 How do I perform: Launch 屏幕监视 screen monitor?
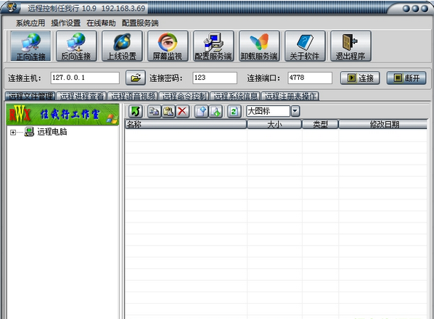(168, 46)
